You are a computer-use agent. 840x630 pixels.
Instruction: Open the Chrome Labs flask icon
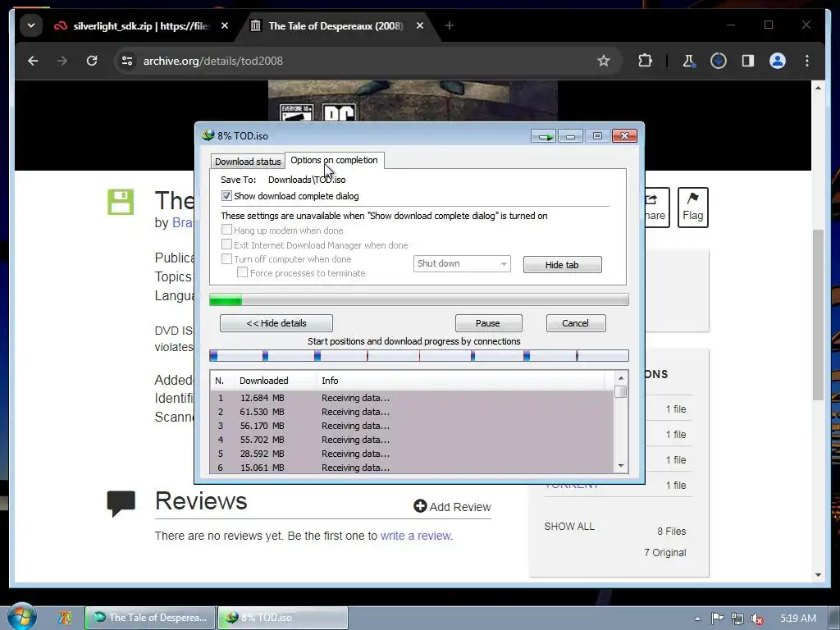688,61
